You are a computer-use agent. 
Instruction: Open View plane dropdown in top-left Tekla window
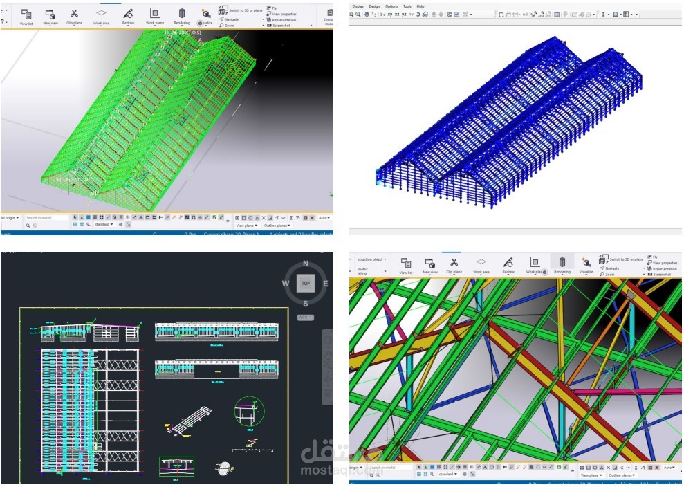247,226
